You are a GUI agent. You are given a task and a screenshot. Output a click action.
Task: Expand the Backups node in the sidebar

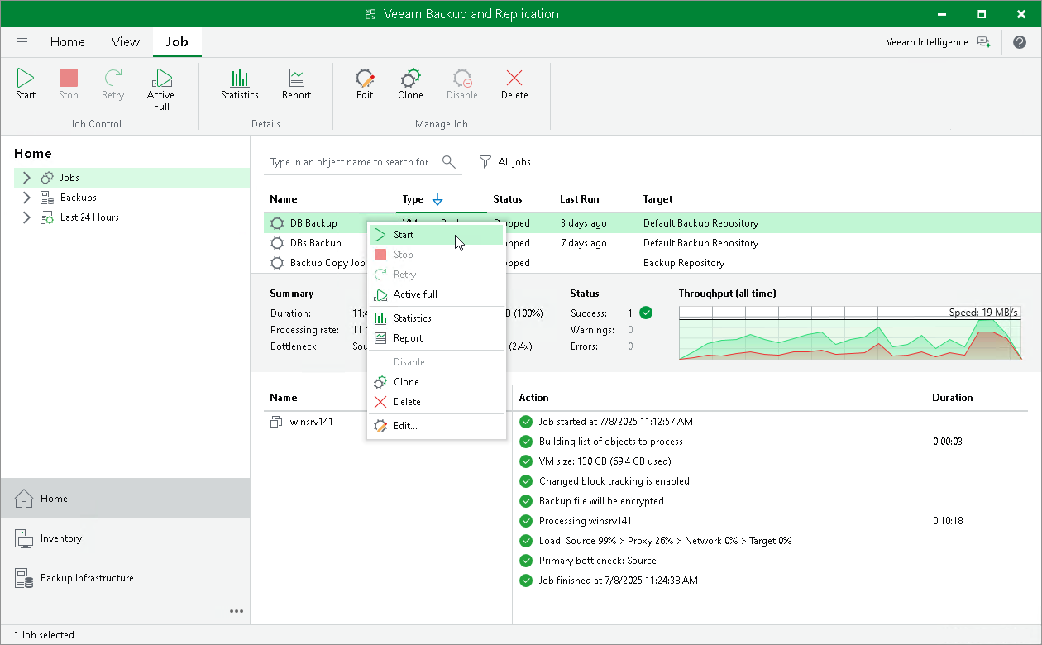[26, 197]
